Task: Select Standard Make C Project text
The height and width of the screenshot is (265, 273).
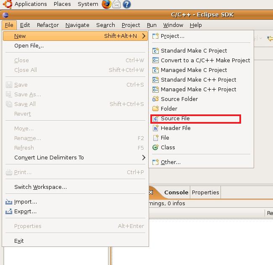Action: click(x=194, y=51)
